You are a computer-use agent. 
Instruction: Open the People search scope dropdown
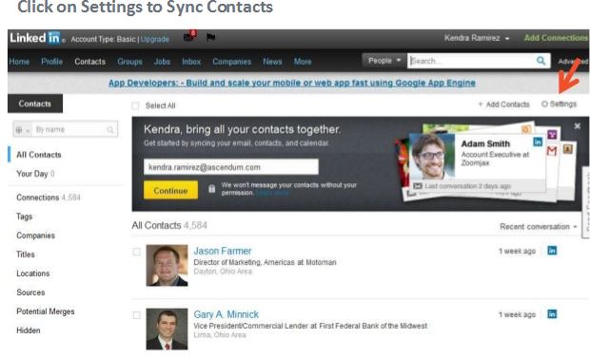383,61
